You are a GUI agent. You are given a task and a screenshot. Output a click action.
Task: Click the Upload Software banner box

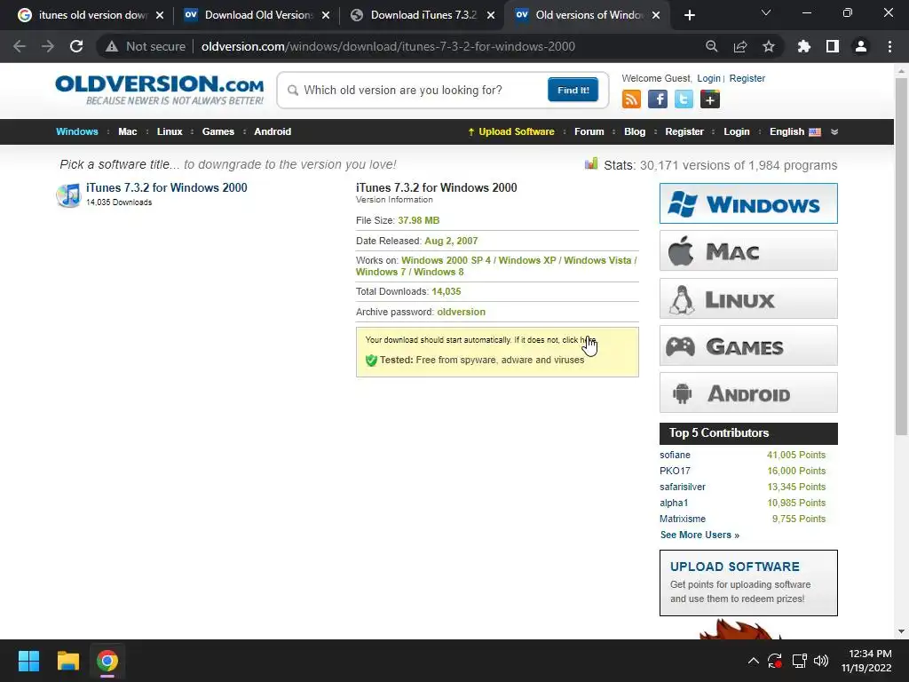pyautogui.click(x=748, y=583)
